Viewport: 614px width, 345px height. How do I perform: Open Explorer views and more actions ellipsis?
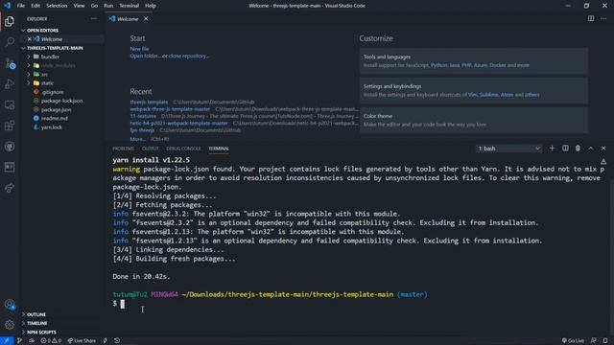point(94,18)
